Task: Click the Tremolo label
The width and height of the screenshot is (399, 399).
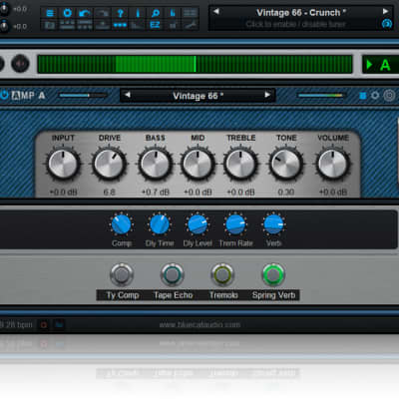Action: (x=223, y=295)
